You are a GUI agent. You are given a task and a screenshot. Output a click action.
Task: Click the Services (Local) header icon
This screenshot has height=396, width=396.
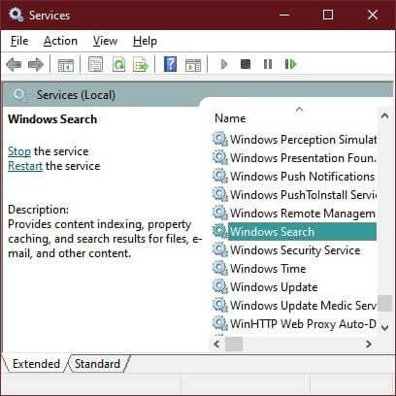[20, 95]
